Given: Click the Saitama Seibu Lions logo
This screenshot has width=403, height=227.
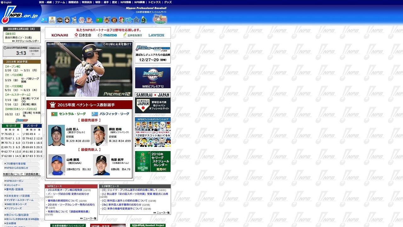Looking at the screenshot, I should (82, 20).
